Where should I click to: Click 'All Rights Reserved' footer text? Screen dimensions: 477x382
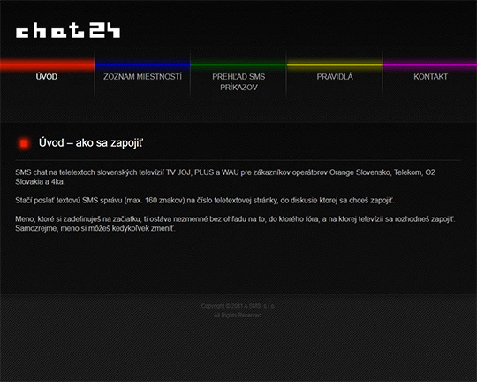tap(238, 315)
